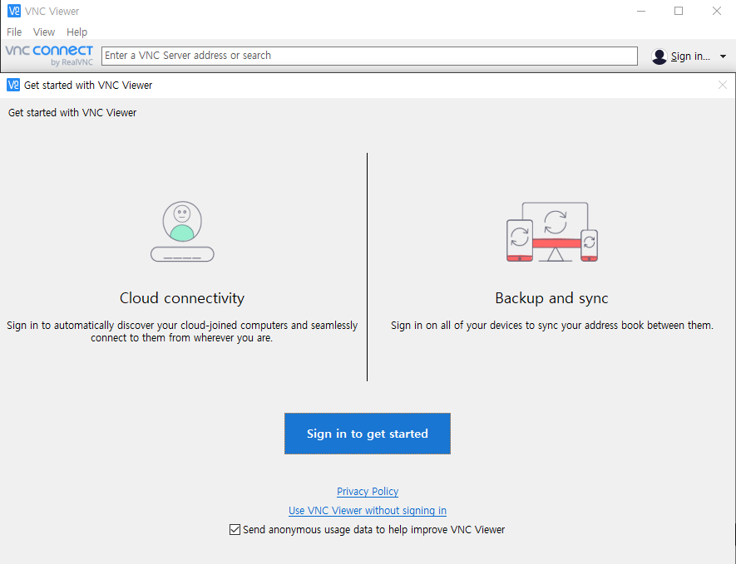The width and height of the screenshot is (736, 564).
Task: Click the Sign in... account button
Action: tap(689, 56)
